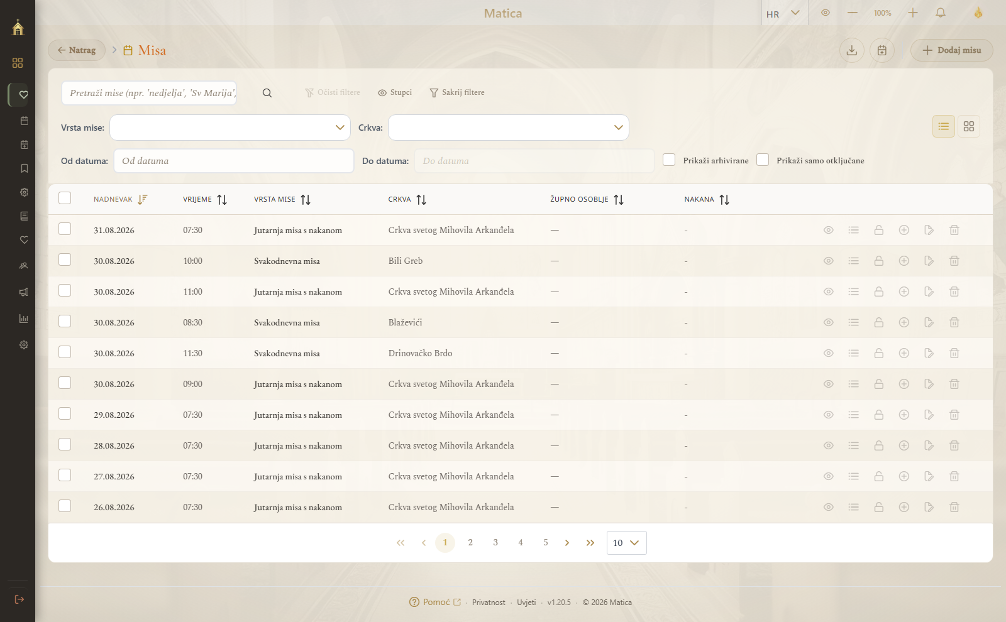Click the lock icon for the Bili Greb mass
Image resolution: width=1006 pixels, height=622 pixels.
878,261
